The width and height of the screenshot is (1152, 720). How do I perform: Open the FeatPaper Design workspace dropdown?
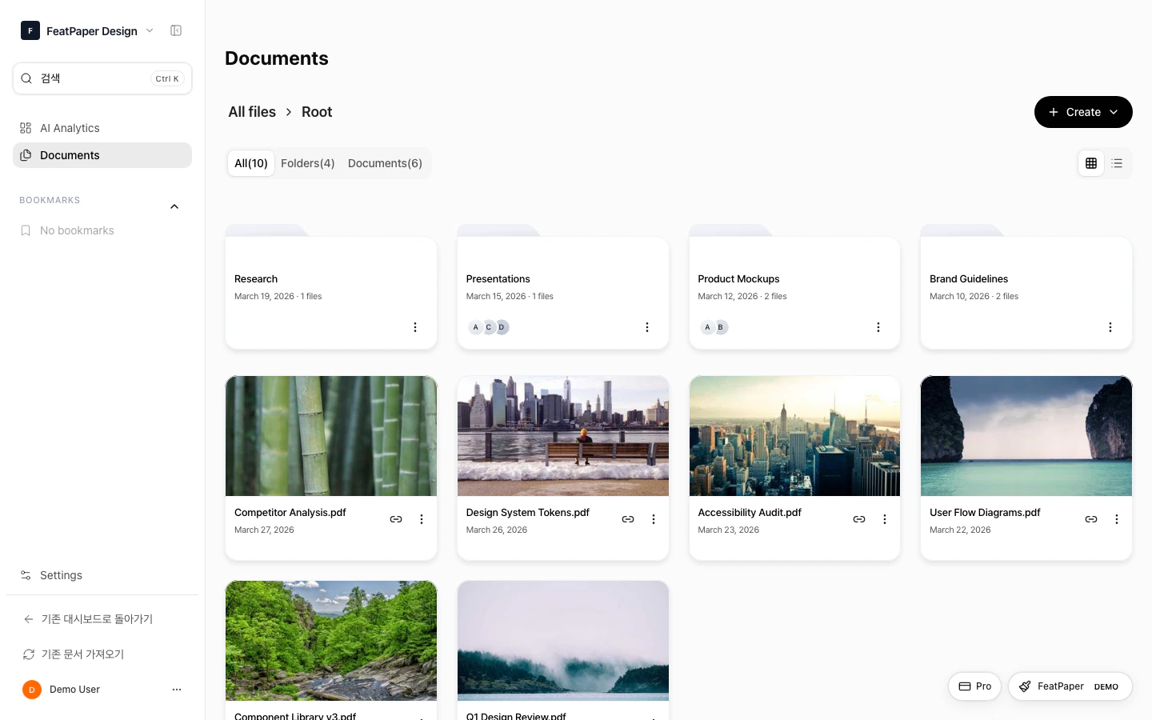(87, 30)
